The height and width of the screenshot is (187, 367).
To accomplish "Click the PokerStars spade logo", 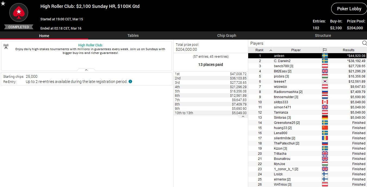I will point(19,12).
